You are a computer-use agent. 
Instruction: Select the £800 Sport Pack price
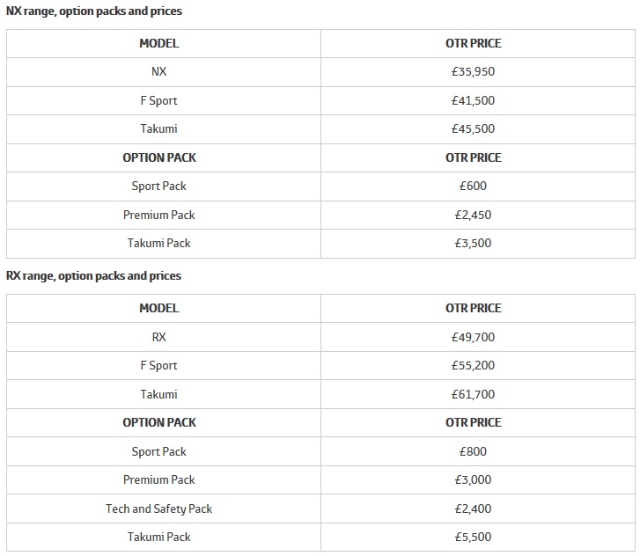click(x=473, y=451)
